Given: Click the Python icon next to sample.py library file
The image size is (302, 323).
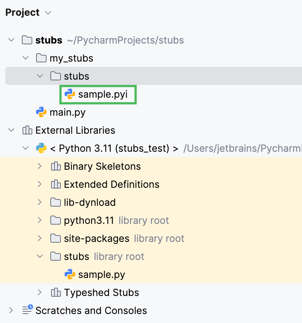Looking at the screenshot, I should tap(69, 274).
